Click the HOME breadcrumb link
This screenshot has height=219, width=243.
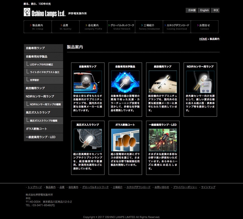tap(203, 39)
